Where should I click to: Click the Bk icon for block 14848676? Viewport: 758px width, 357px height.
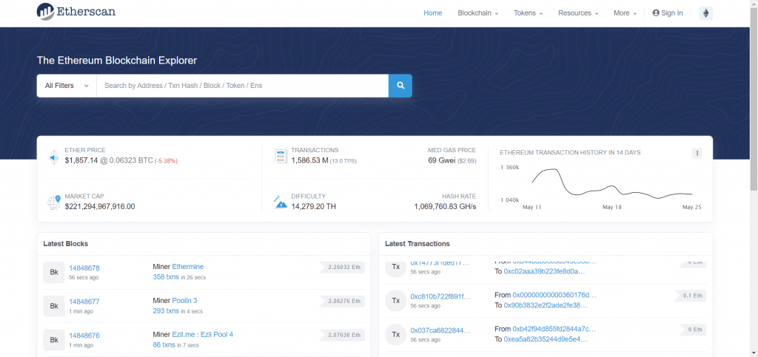pyautogui.click(x=54, y=340)
